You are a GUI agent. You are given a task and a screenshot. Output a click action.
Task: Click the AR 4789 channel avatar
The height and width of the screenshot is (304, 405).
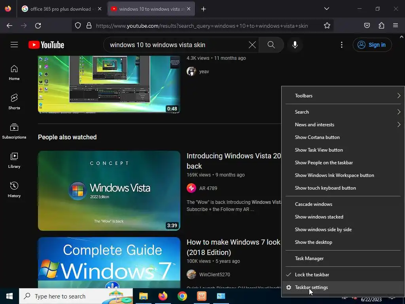(x=191, y=188)
